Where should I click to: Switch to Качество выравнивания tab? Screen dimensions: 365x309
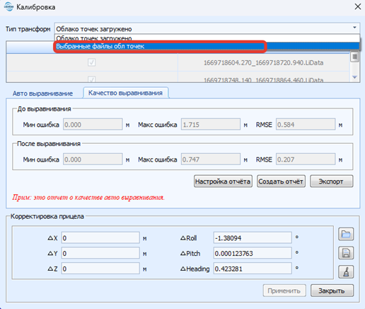[x=125, y=93]
